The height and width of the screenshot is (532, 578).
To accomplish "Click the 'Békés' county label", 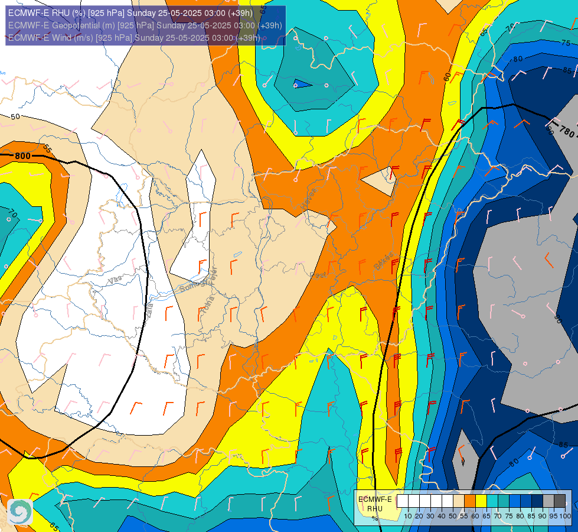I will (x=383, y=261).
